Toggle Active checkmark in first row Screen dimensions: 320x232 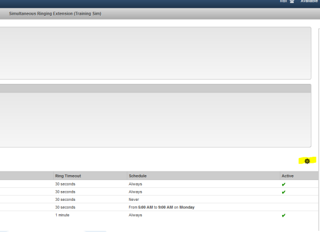(x=283, y=184)
